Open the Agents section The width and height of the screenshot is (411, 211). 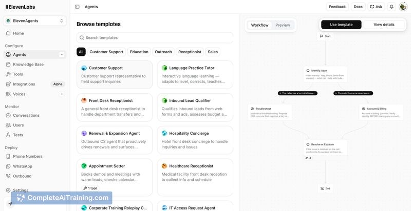tap(31, 55)
